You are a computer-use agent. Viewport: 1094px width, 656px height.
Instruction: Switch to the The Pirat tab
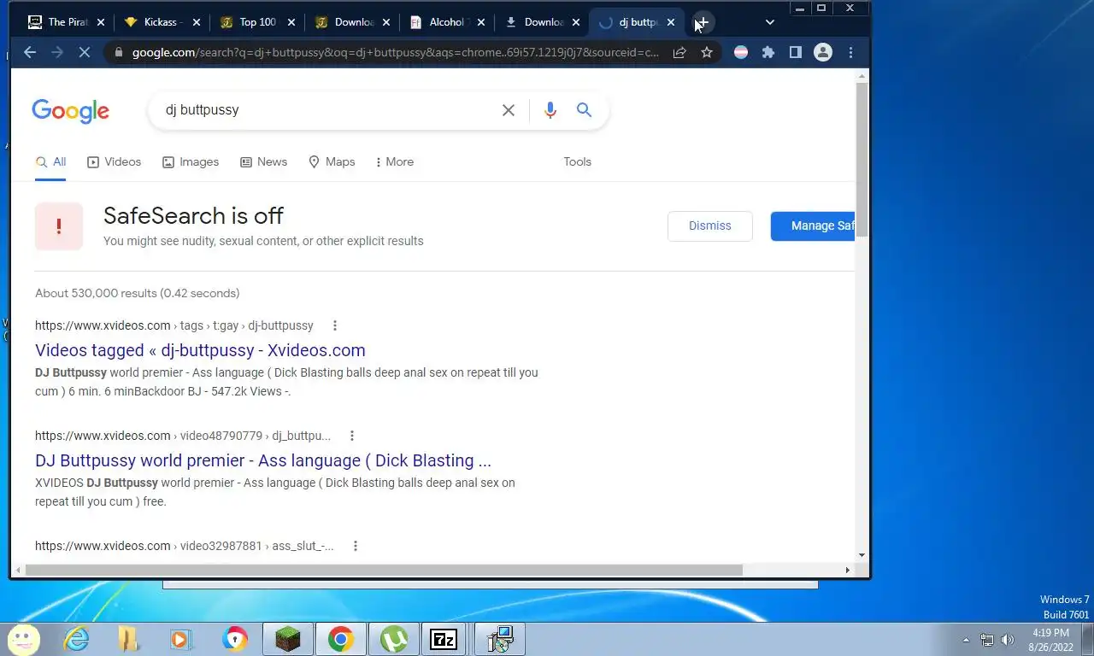[x=68, y=22]
